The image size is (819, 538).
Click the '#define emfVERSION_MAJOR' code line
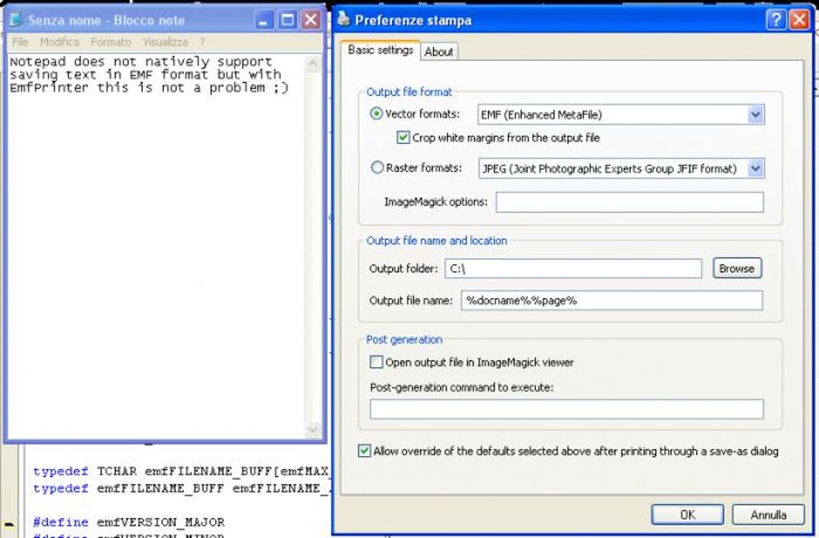(129, 522)
